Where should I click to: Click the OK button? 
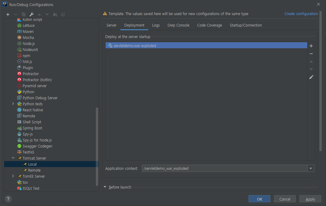point(259,199)
